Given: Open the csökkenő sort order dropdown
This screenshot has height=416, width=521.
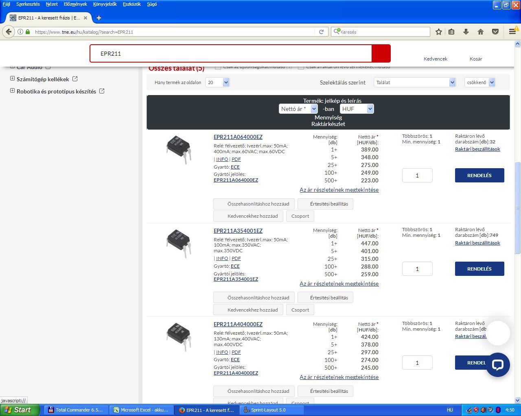Looking at the screenshot, I should coord(480,82).
